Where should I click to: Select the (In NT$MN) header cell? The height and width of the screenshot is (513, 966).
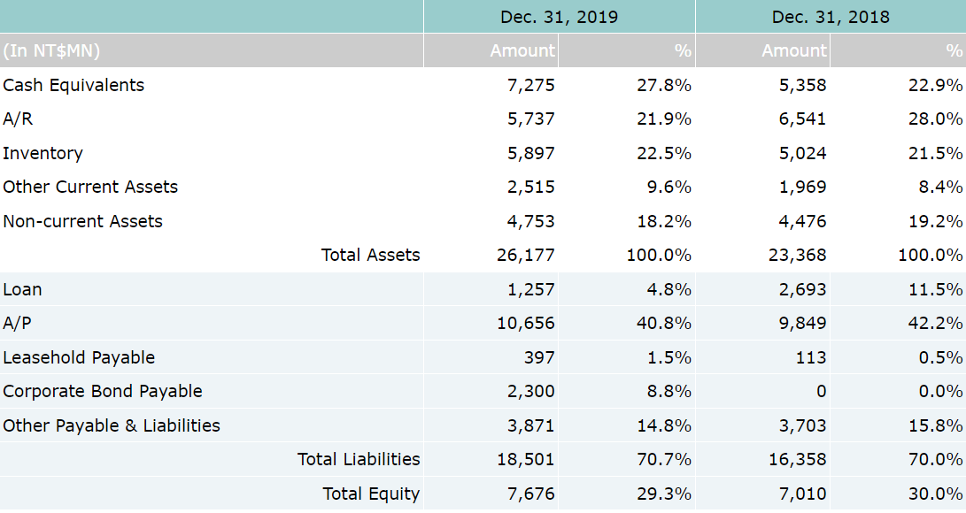click(51, 50)
